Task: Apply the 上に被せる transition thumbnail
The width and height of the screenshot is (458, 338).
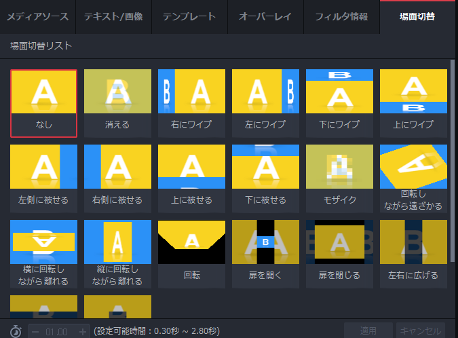Action: click(191, 179)
